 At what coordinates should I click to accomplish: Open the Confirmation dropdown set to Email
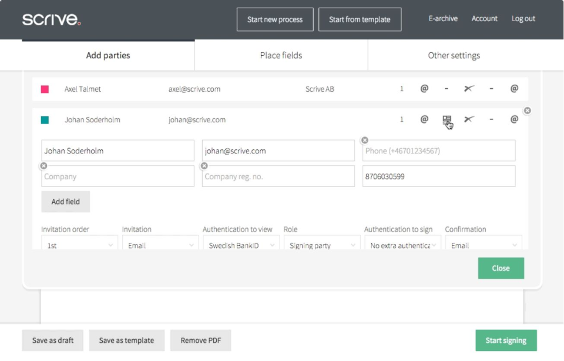point(484,242)
